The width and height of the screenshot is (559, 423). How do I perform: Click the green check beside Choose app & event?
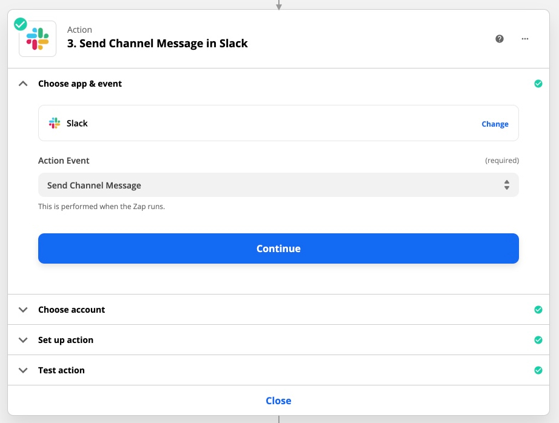pos(538,84)
